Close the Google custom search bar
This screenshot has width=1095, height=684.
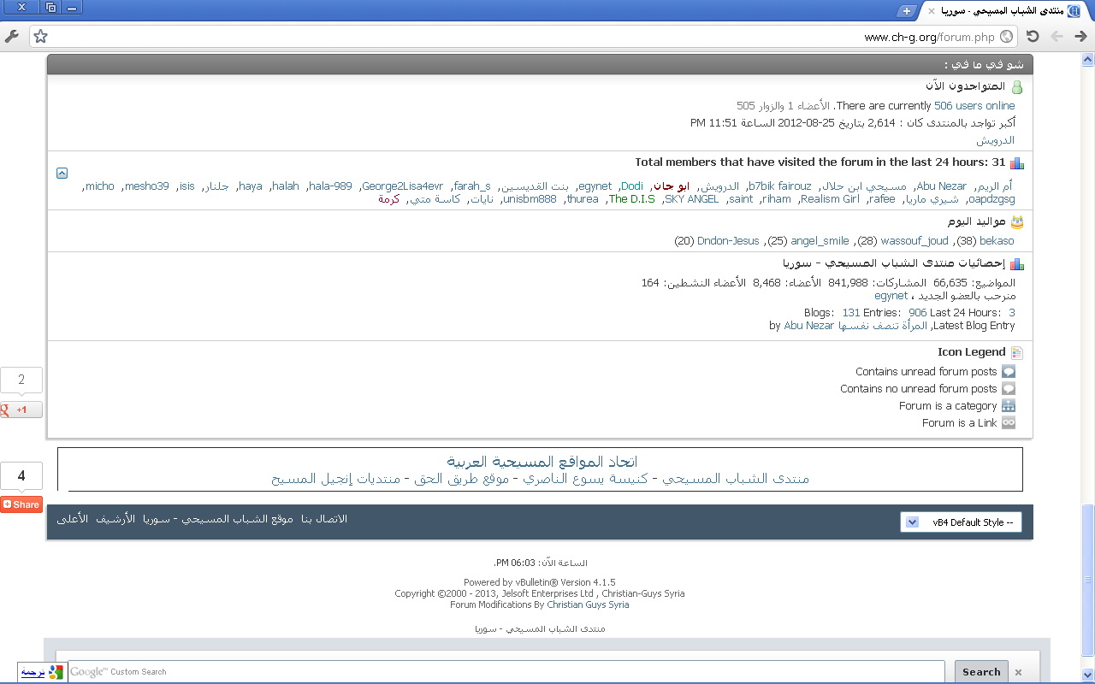1018,672
